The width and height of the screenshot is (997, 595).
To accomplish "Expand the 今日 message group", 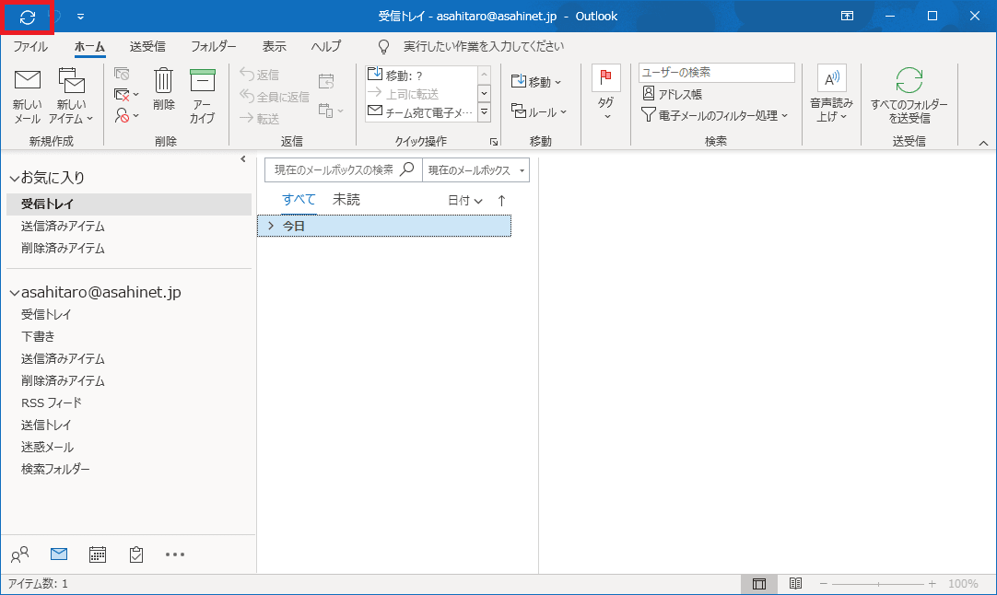I will coord(271,226).
